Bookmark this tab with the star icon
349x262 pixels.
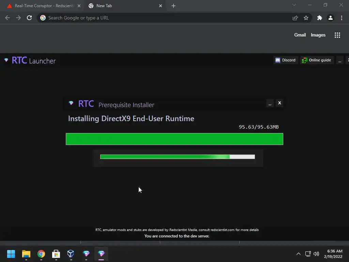[306, 18]
